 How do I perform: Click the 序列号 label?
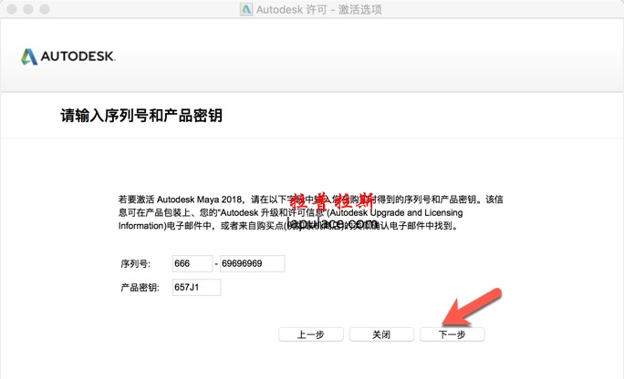pyautogui.click(x=135, y=264)
